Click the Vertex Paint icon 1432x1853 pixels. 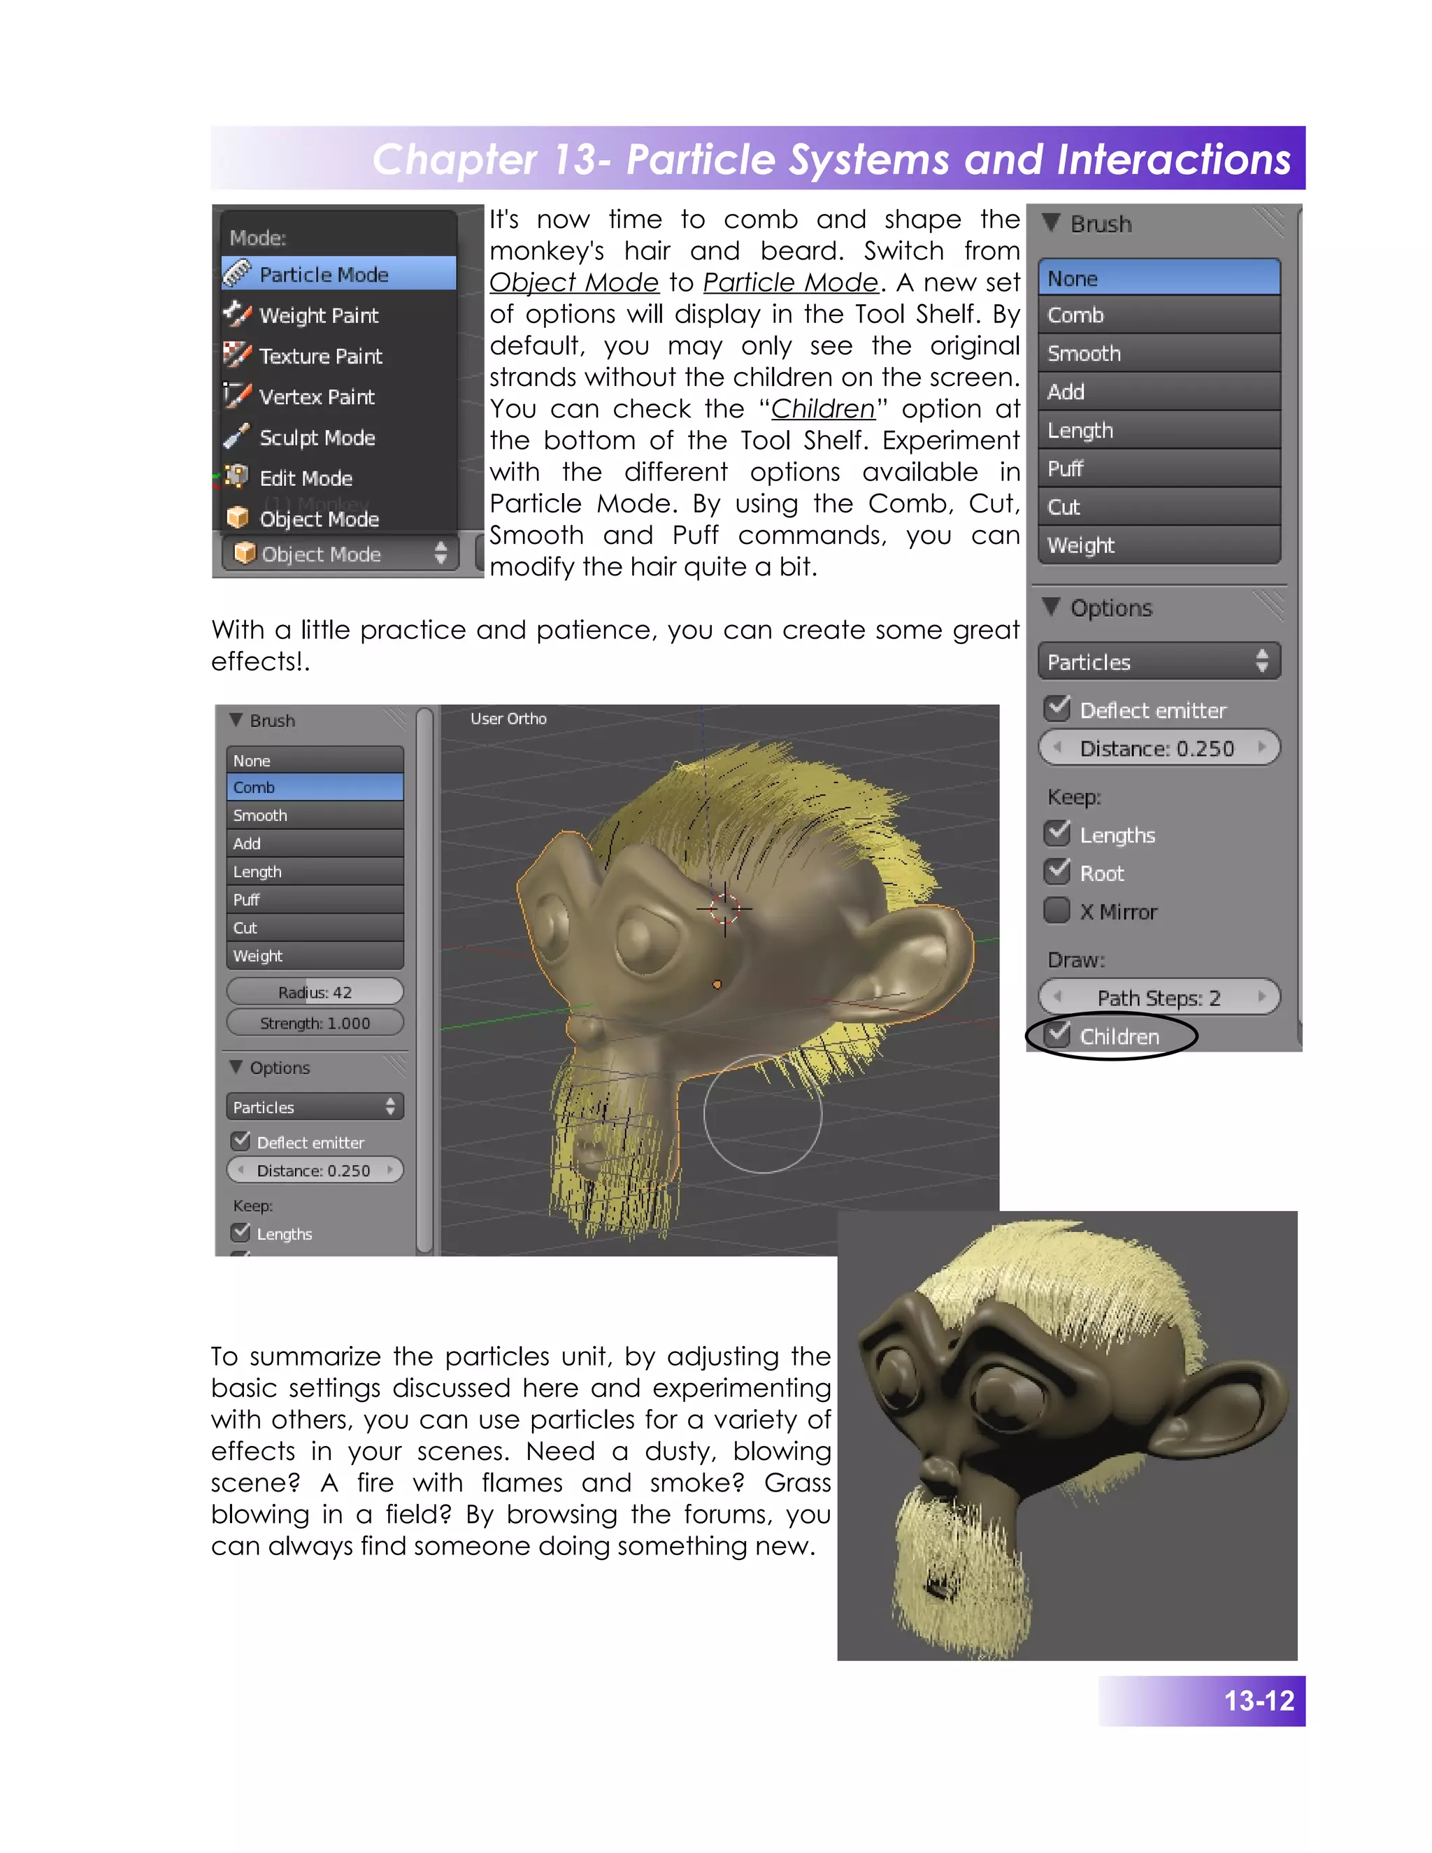(x=238, y=395)
